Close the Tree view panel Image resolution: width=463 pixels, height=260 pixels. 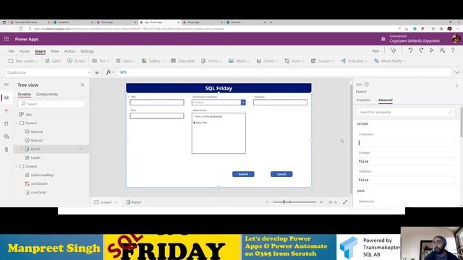pos(82,84)
